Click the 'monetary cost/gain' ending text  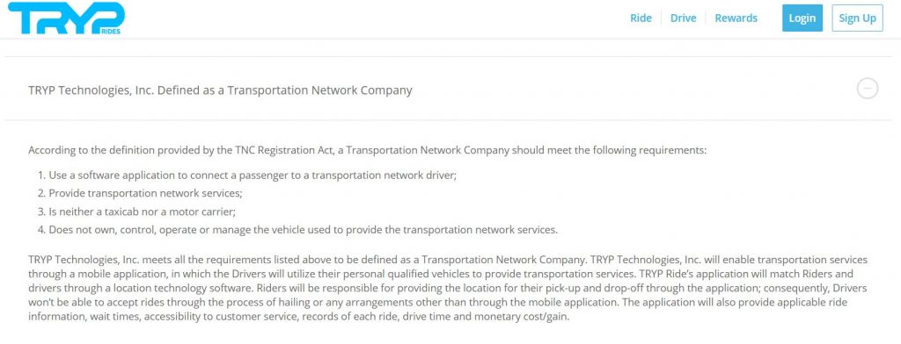click(x=525, y=317)
